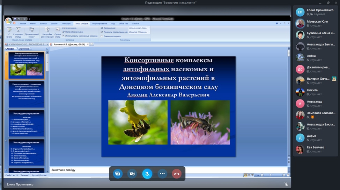Open 'Настройка демонстрации' settings
The width and height of the screenshot is (340, 190).
point(47,32)
